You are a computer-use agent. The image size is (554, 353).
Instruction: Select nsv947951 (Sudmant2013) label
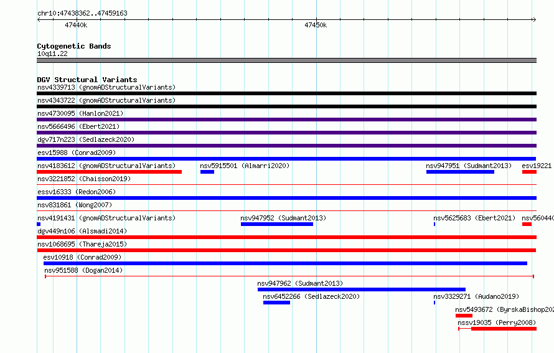point(469,166)
